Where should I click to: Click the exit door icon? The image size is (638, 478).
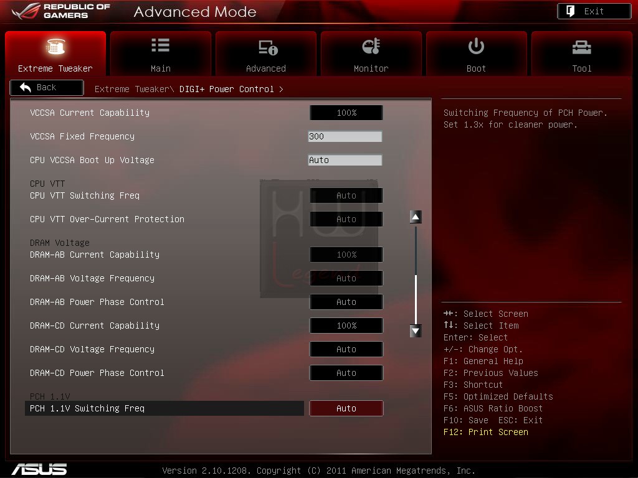571,11
